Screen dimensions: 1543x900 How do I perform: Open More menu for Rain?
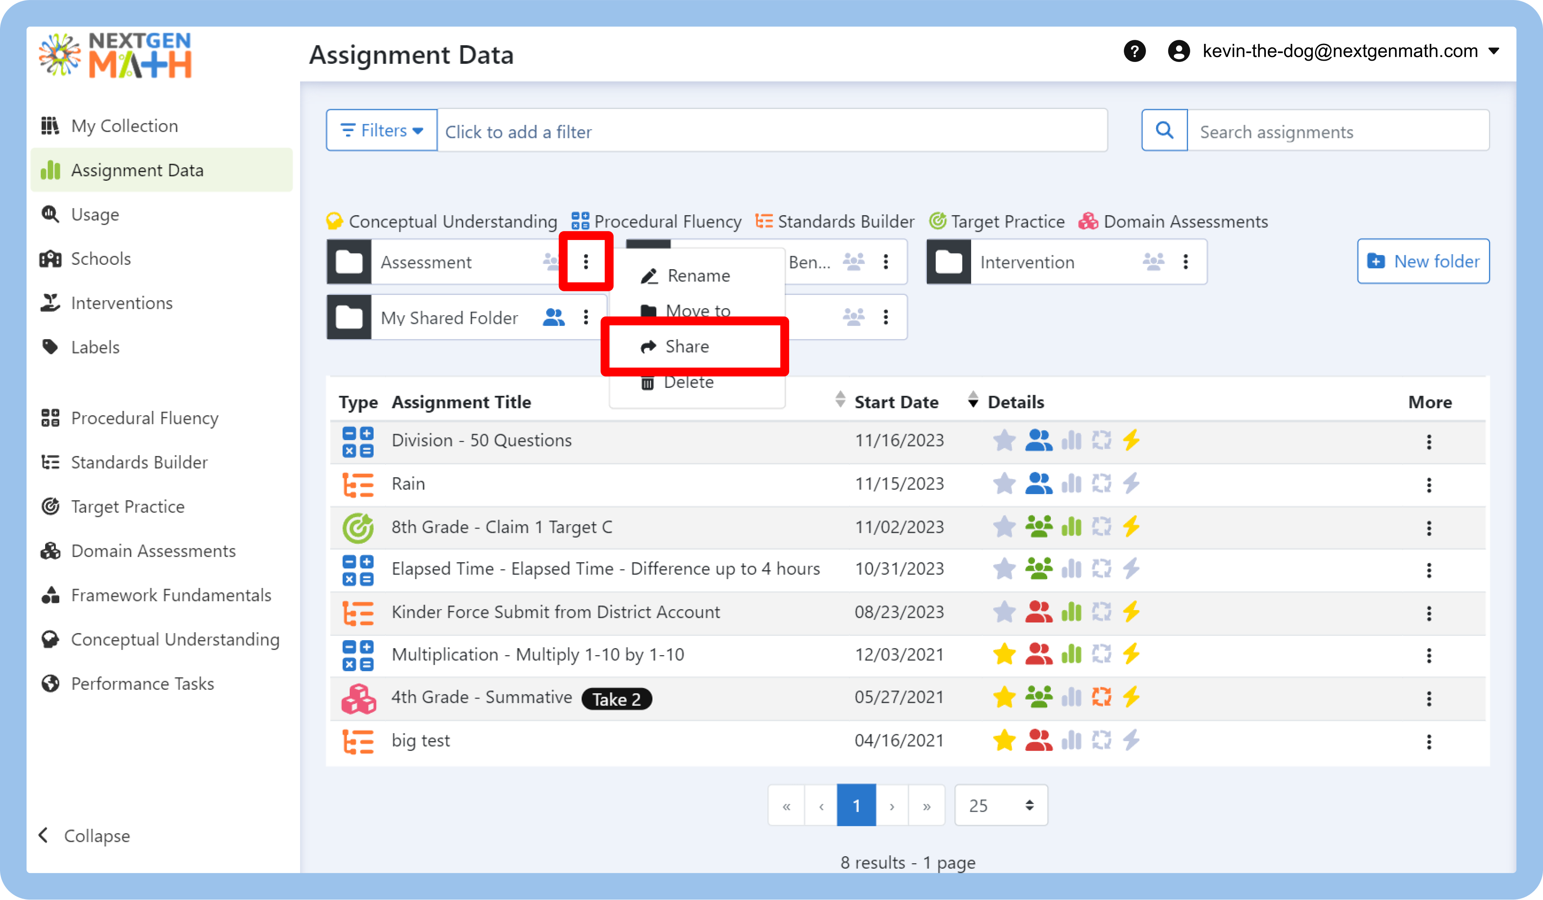(1429, 486)
